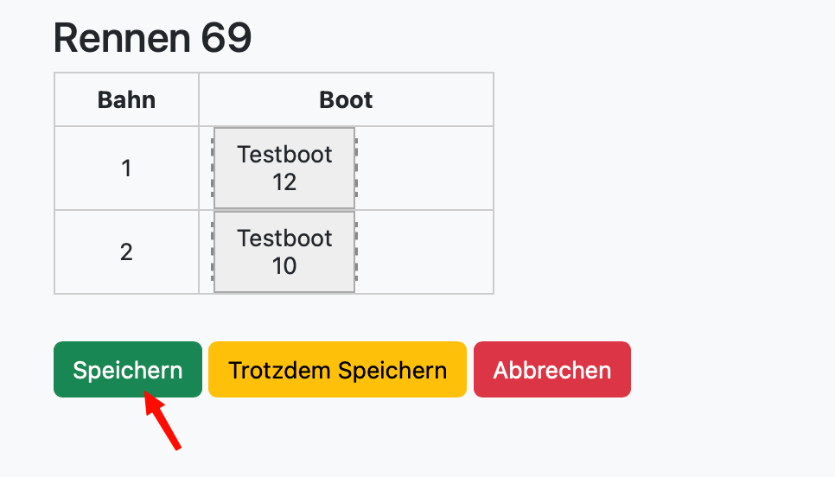The width and height of the screenshot is (835, 477).
Task: Select the Testboot 12 boat box
Action: click(284, 169)
